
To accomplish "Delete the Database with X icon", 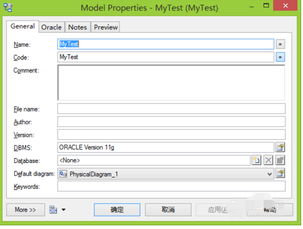I will point(268,161).
